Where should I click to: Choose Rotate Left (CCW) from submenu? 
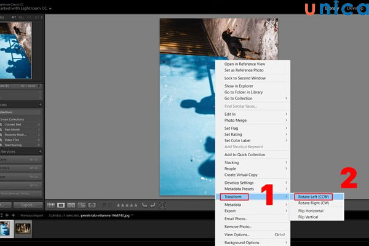point(319,196)
